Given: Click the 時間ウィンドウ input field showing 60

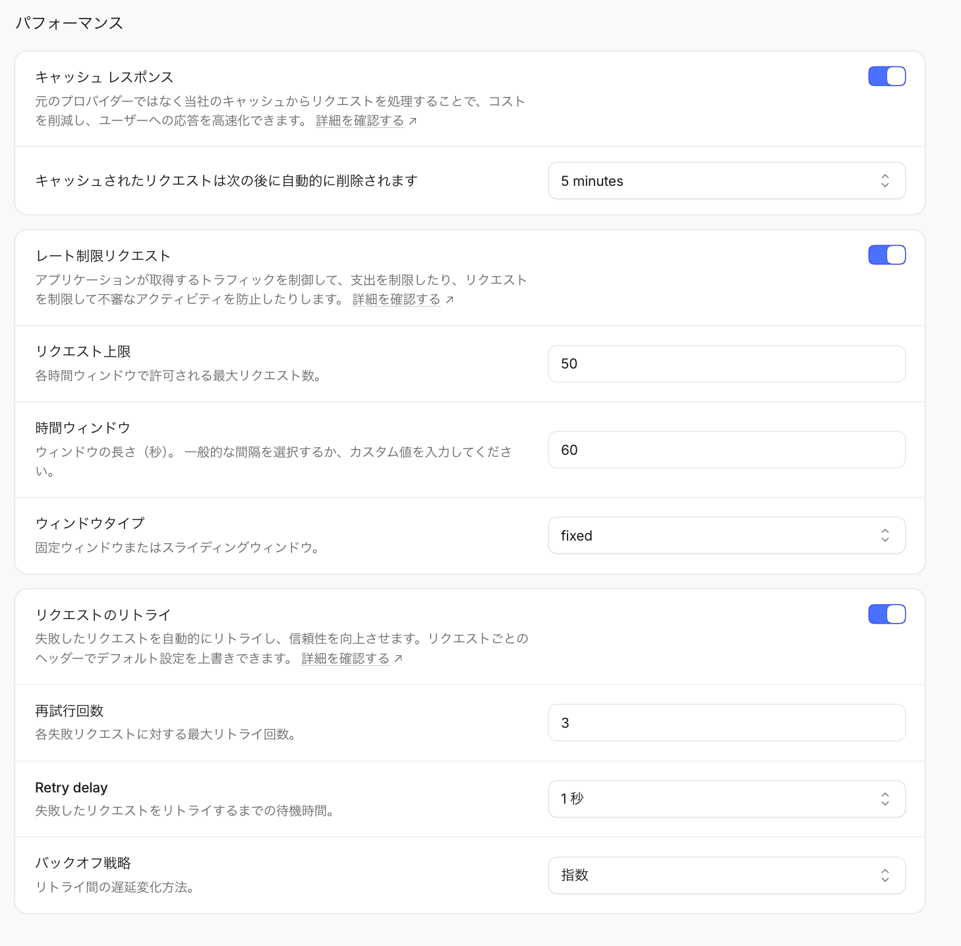Looking at the screenshot, I should (x=726, y=450).
